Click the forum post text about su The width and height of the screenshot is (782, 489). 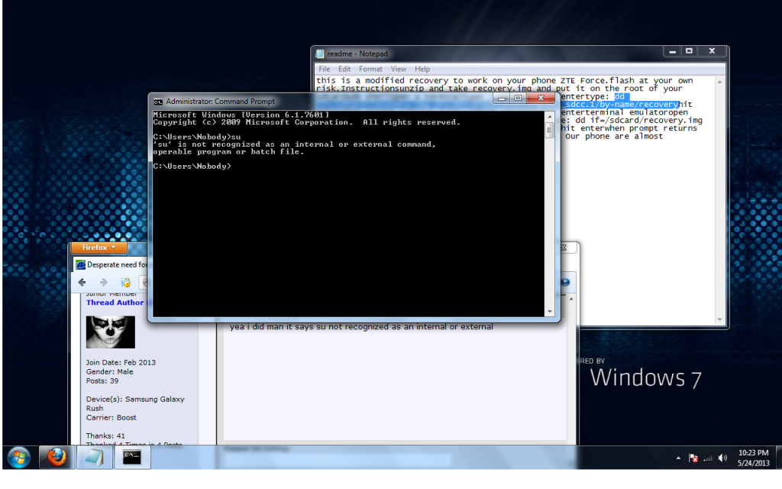[361, 327]
